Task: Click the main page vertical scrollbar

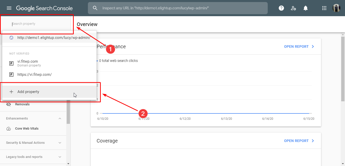Action: point(343,69)
